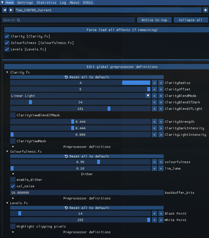Click the add new preset plus button

(205, 10)
